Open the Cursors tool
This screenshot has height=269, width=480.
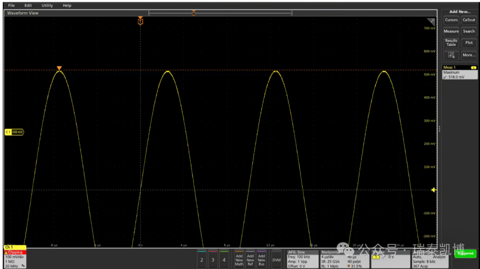[451, 20]
